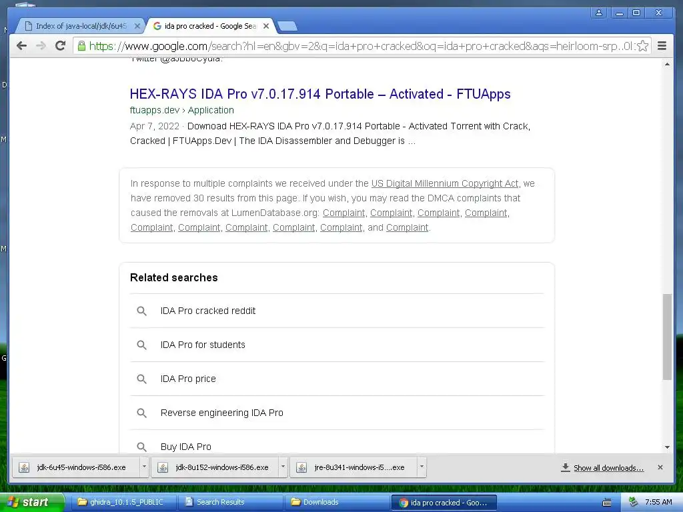Click the browser forward arrow
The image size is (683, 512).
click(x=41, y=46)
